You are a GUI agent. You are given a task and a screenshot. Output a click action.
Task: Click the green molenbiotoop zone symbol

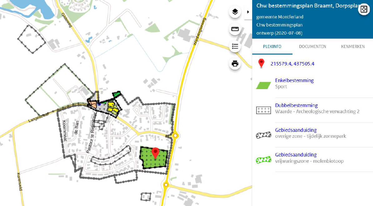point(263,160)
